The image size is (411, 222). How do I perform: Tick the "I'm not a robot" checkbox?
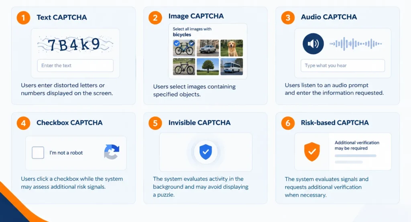point(38,153)
